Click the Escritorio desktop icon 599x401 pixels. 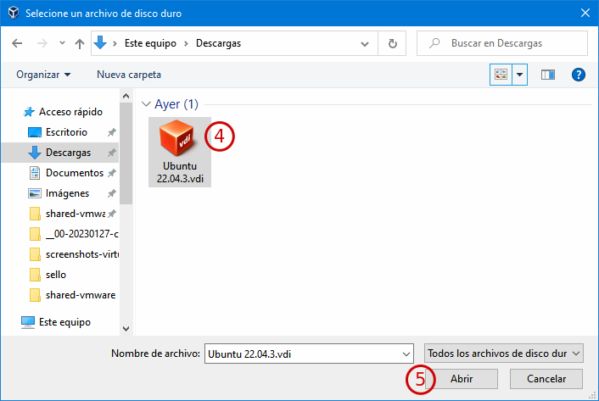[35, 132]
